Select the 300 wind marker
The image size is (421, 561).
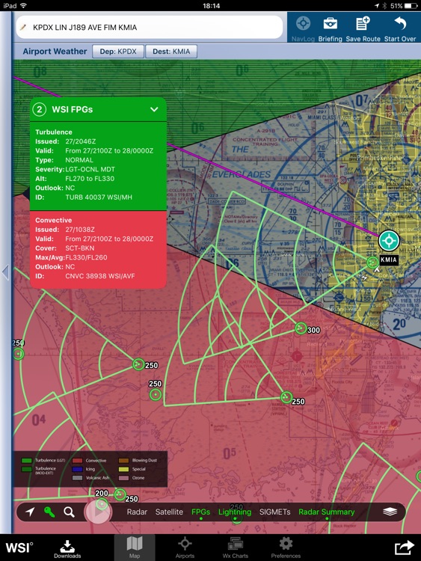301,328
